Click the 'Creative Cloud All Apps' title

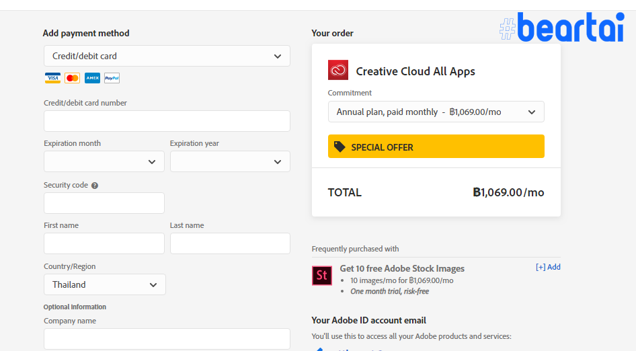[415, 71]
